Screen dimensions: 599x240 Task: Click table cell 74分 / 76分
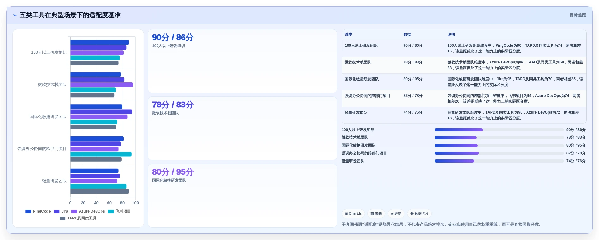point(413,112)
